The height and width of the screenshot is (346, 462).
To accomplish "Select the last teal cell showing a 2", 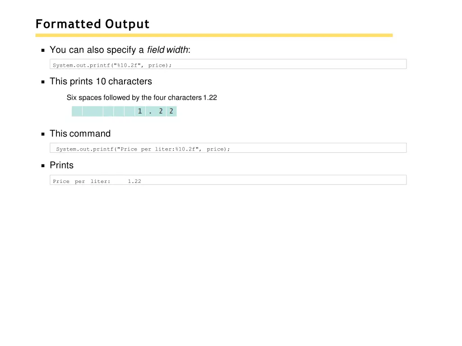I will (x=171, y=111).
